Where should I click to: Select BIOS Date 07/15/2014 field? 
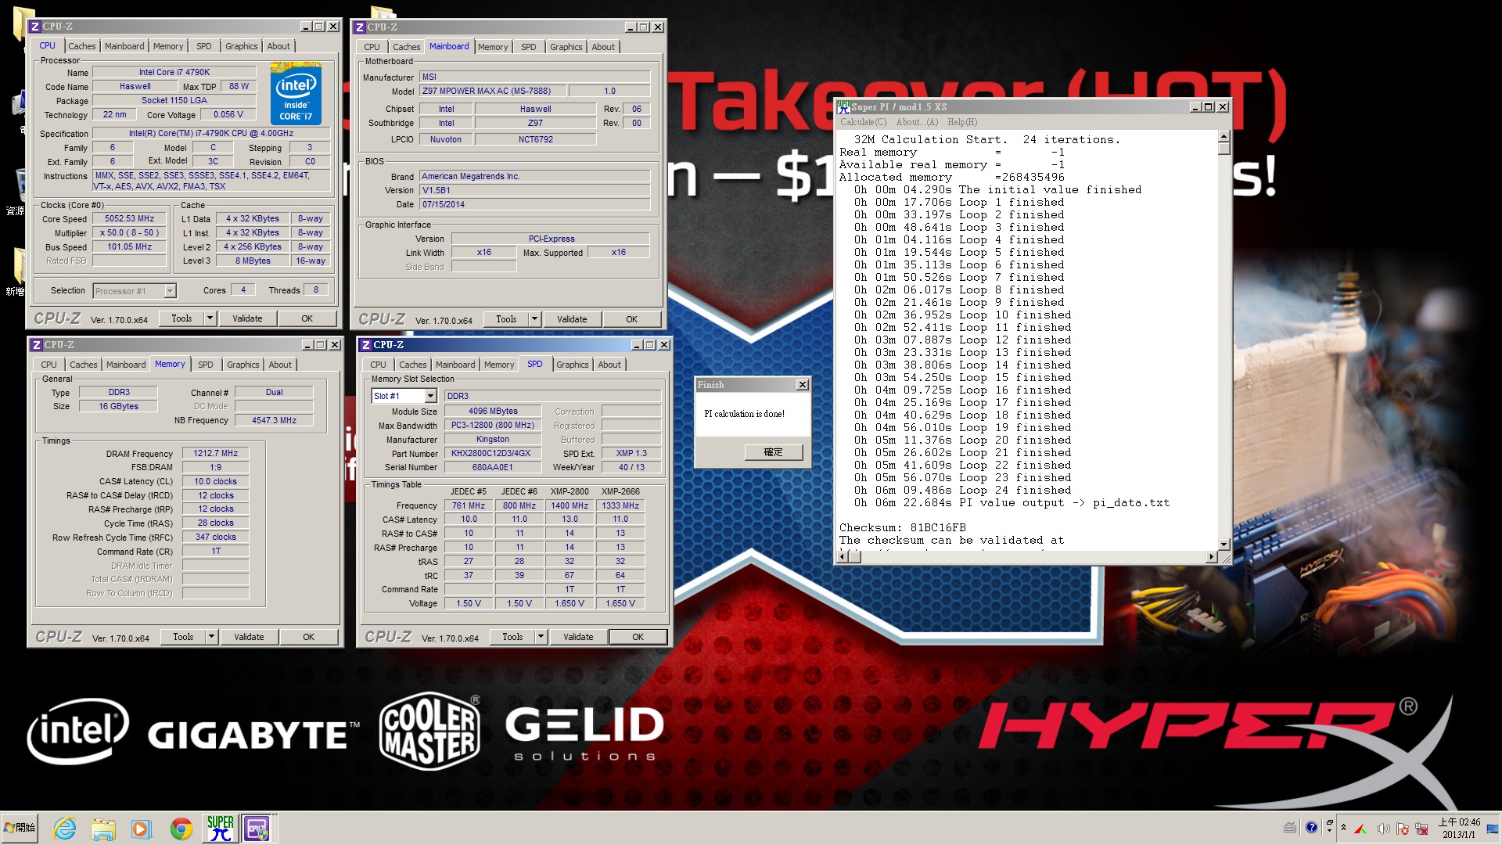coord(534,205)
